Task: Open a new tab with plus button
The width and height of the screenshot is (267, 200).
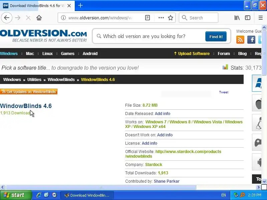Action: (x=80, y=5)
